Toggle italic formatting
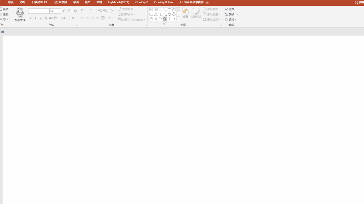Viewport: 364px width, 204px height. click(35, 18)
